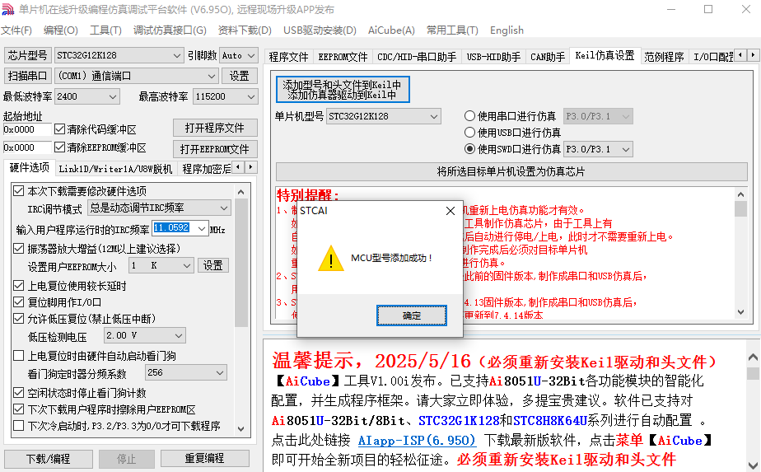Image resolution: width=761 pixels, height=472 pixels.
Task: Open the 调试仿真接口(G) menu
Action: coord(170,30)
